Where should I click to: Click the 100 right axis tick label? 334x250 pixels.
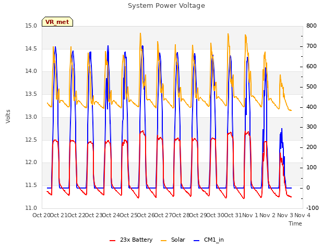tap(312, 168)
